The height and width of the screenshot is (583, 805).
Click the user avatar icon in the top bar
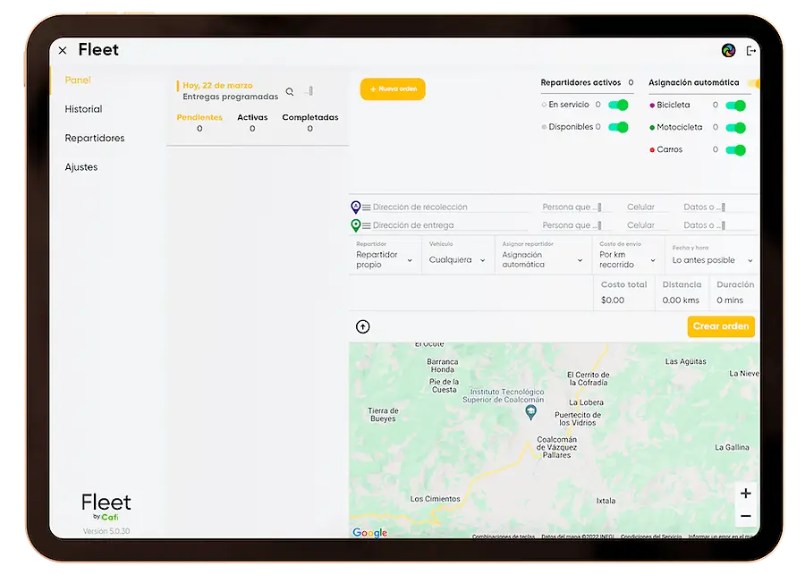click(x=726, y=51)
